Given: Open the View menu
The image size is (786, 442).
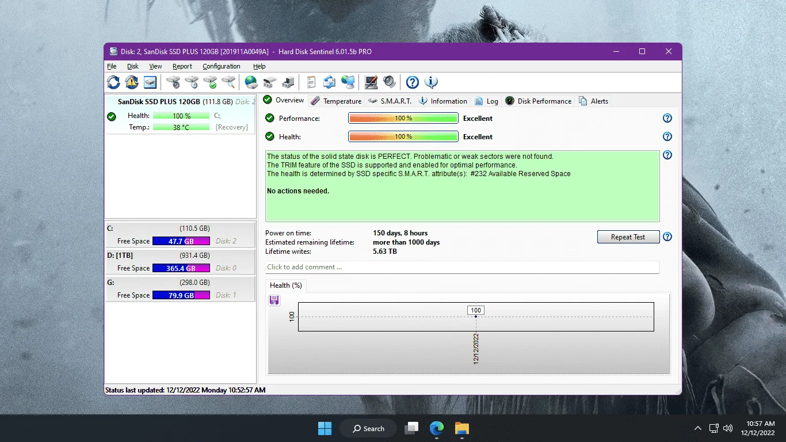Looking at the screenshot, I should tap(155, 66).
